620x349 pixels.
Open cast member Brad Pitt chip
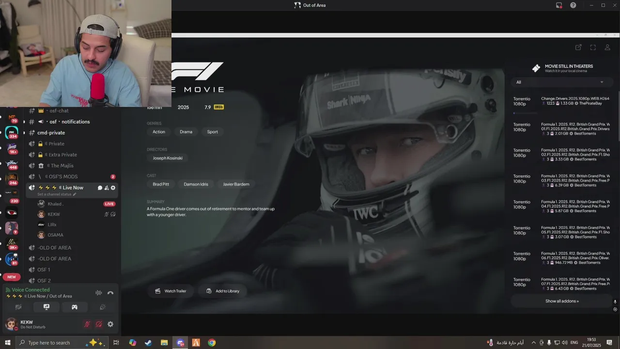161,184
